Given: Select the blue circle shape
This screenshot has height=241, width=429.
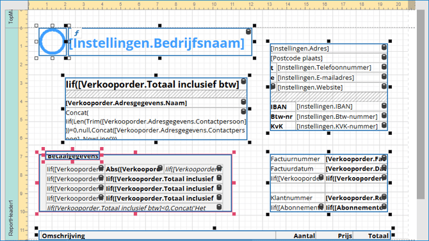Looking at the screenshot, I should click(53, 42).
